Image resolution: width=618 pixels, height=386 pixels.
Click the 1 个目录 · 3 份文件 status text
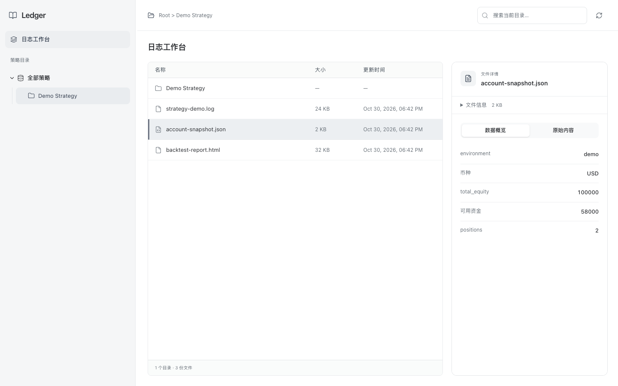(173, 368)
